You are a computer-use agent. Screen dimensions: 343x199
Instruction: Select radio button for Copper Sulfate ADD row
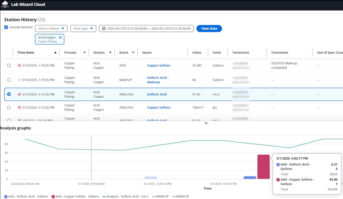pyautogui.click(x=9, y=65)
